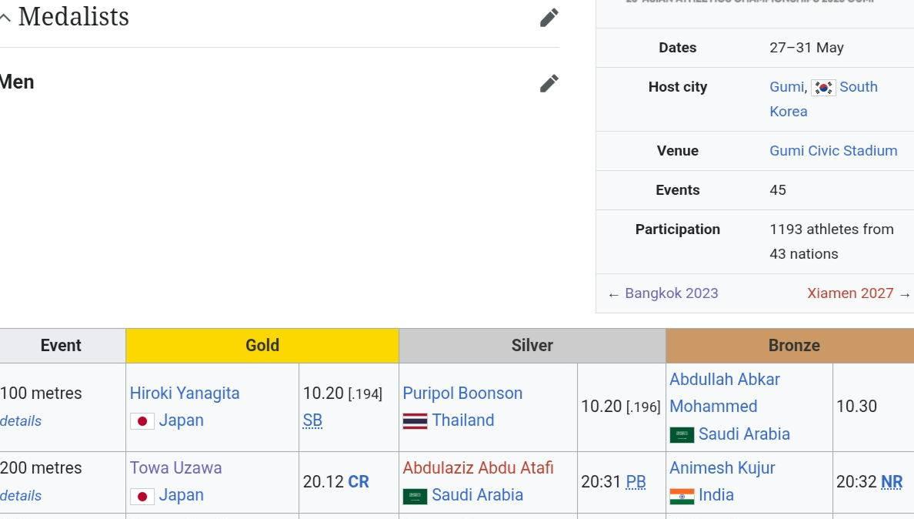Screen dimensions: 914x519
Task: View 100 metres event details
Action: (21, 421)
